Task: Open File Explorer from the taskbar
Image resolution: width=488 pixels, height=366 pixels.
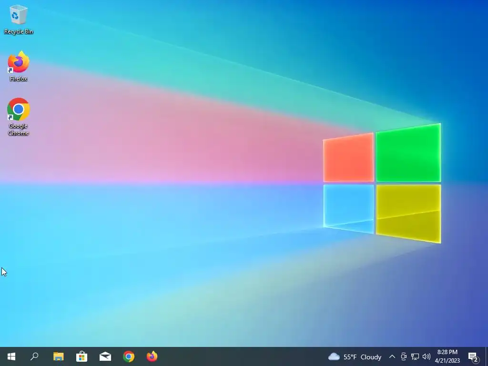Action: click(58, 356)
